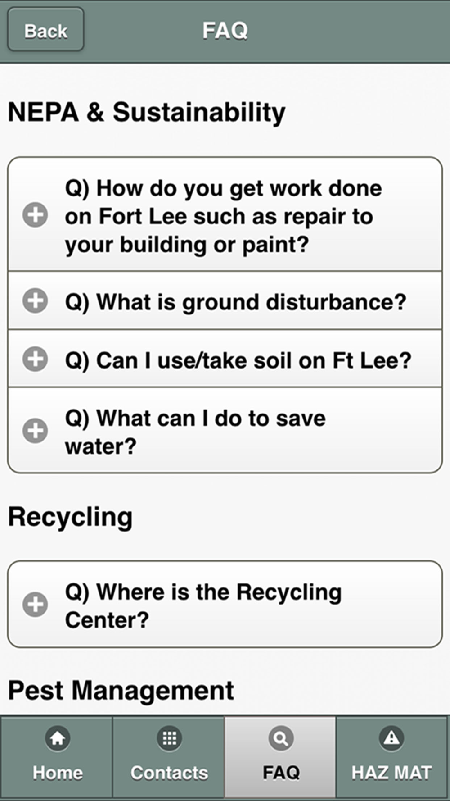Open the HAZ MAT tab label

point(391,773)
